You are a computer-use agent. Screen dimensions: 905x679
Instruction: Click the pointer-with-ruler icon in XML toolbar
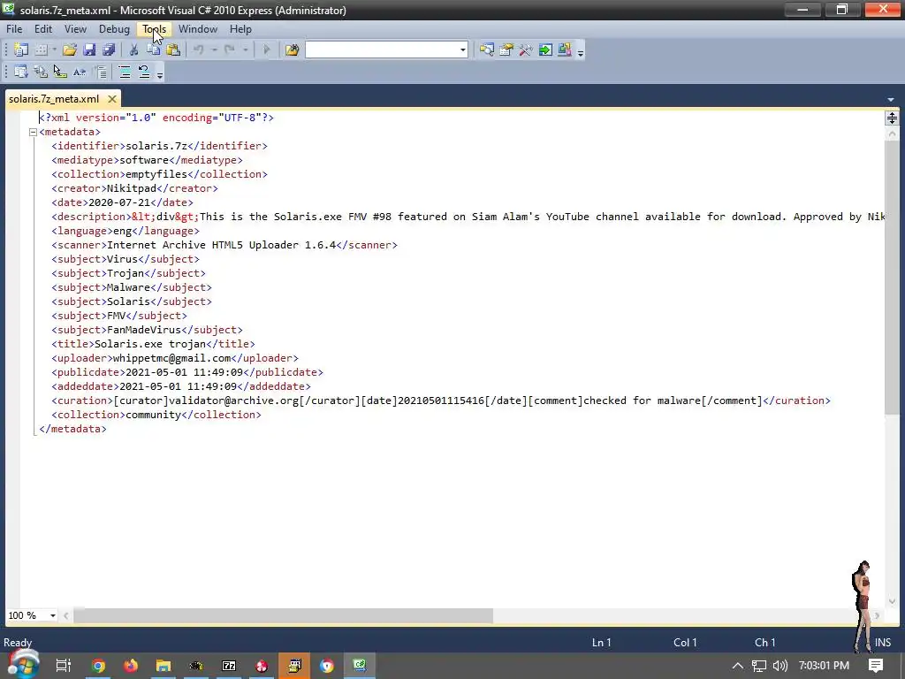click(x=60, y=72)
